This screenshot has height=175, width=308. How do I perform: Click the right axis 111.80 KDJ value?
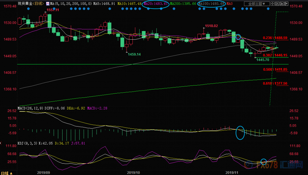(295, 146)
